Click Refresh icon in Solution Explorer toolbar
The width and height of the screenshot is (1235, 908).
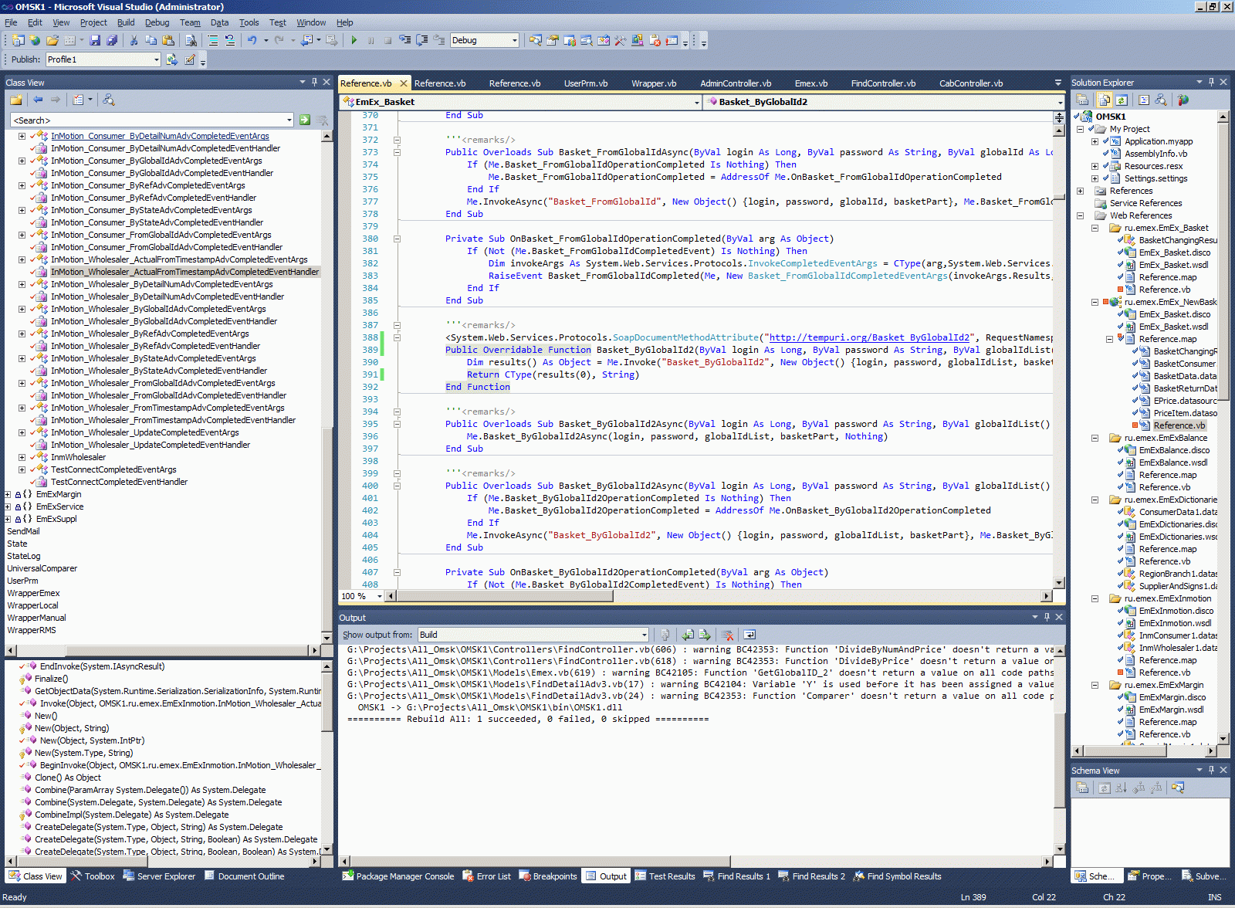click(x=1122, y=100)
